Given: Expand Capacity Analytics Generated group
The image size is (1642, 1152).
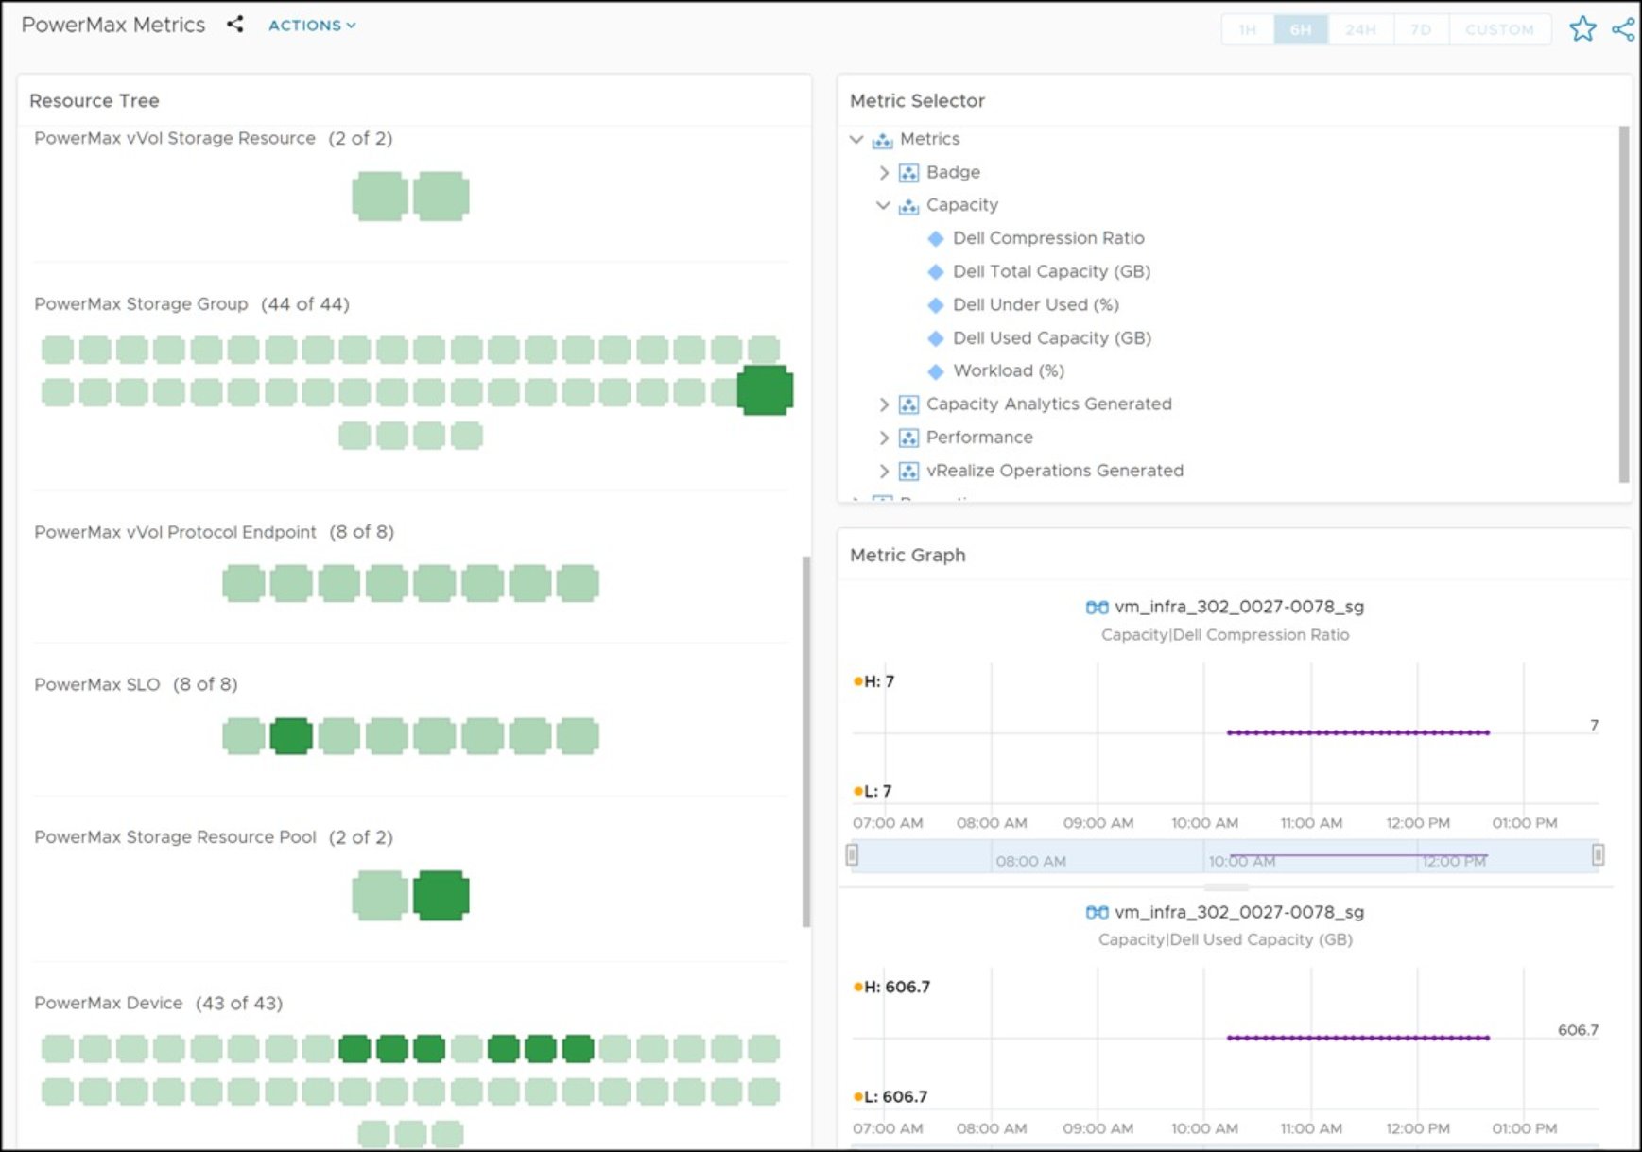Looking at the screenshot, I should click(883, 404).
